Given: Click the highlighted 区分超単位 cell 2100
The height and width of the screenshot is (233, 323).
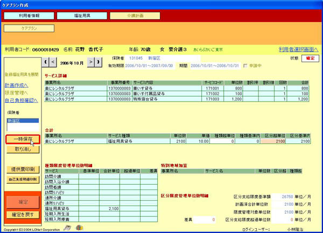Looking at the screenshot, I should (x=273, y=141).
